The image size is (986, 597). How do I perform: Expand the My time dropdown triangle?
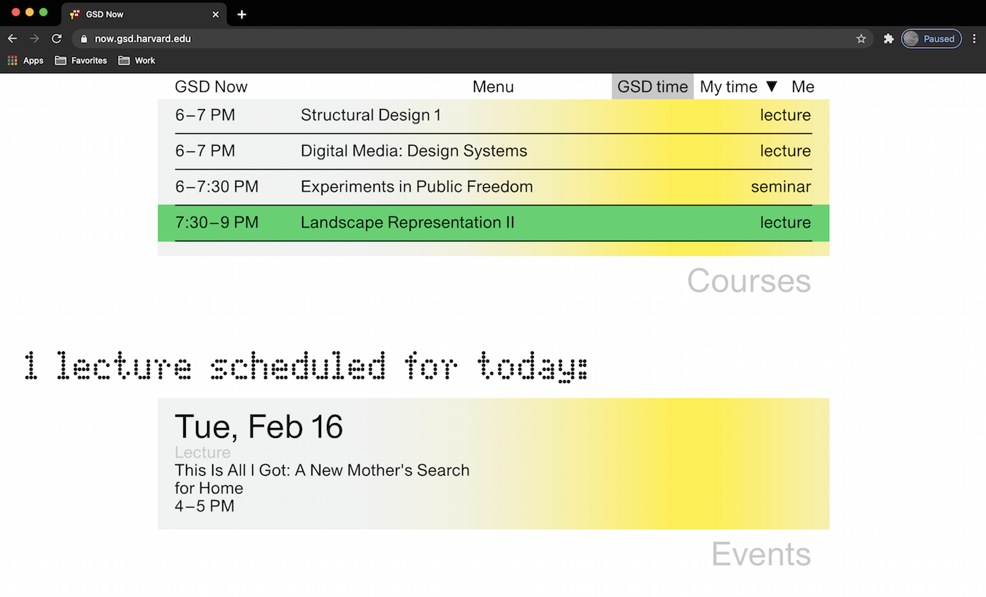click(x=772, y=87)
